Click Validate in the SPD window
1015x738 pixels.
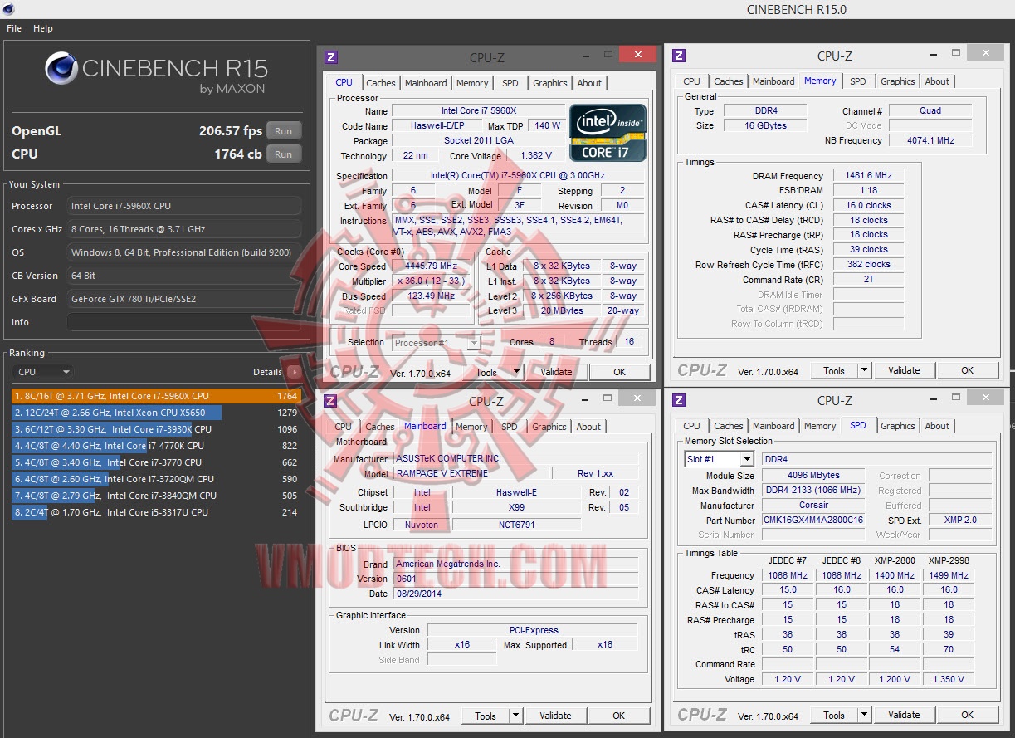coord(904,715)
